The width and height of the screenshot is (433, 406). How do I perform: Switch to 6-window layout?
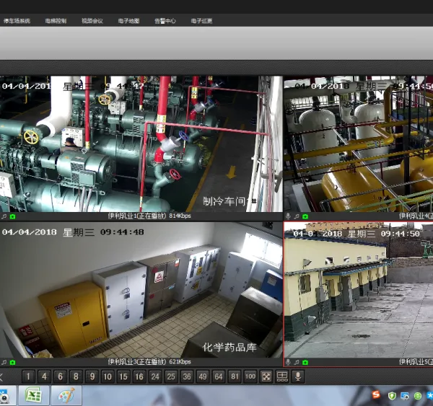click(60, 376)
